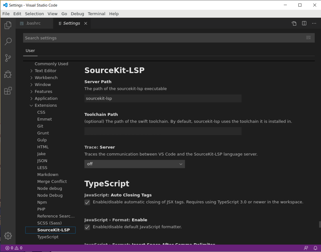Select Emmet in extensions list
The width and height of the screenshot is (321, 252).
pos(44,119)
